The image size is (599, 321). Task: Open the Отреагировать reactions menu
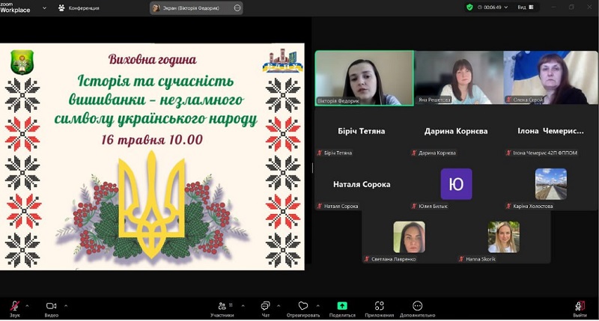(303, 308)
